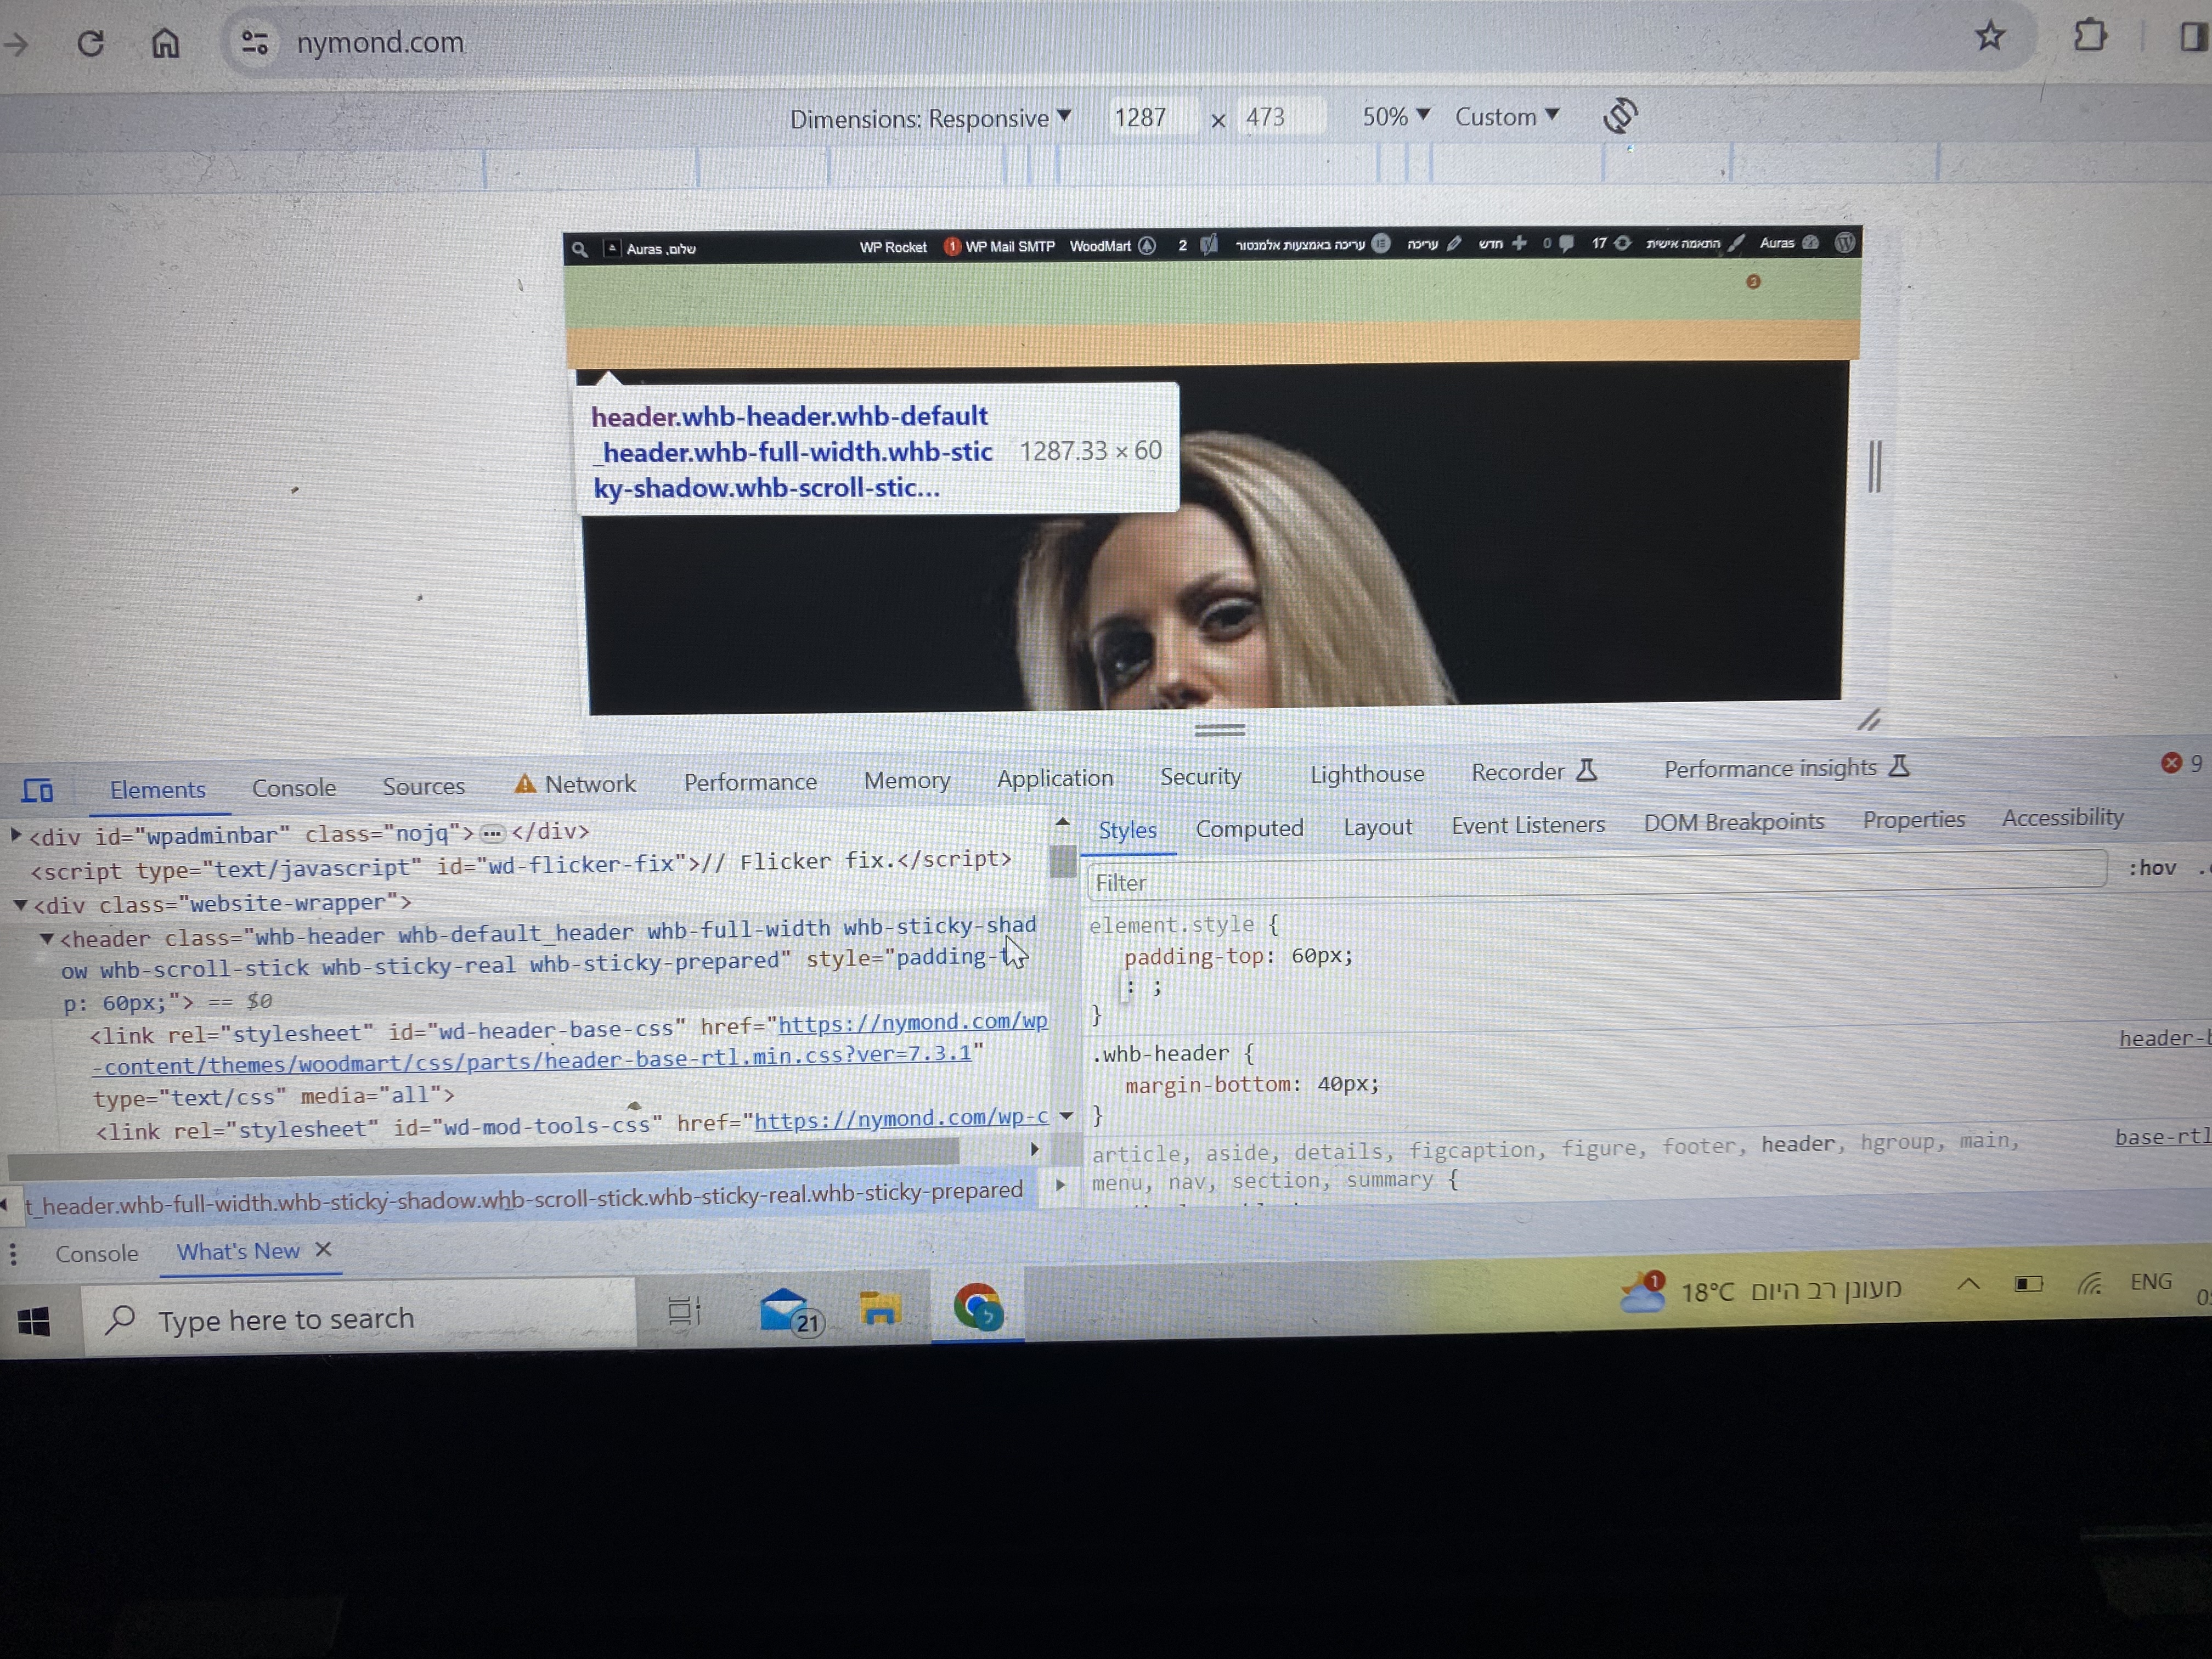Open the Console drawer tab
The image size is (2212, 1659).
pyautogui.click(x=97, y=1254)
